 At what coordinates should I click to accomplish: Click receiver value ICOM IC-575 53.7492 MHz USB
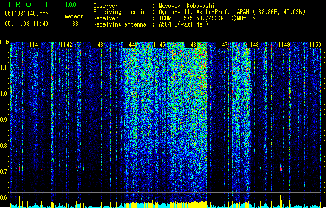tap(208, 18)
